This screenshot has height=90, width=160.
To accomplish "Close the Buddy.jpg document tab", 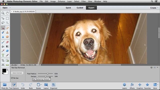I will coord(12,12).
